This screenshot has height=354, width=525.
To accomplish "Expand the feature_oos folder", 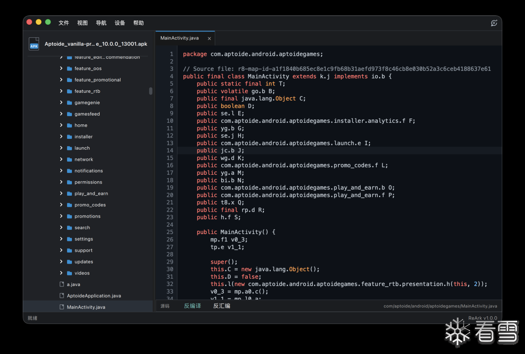I will (x=61, y=68).
